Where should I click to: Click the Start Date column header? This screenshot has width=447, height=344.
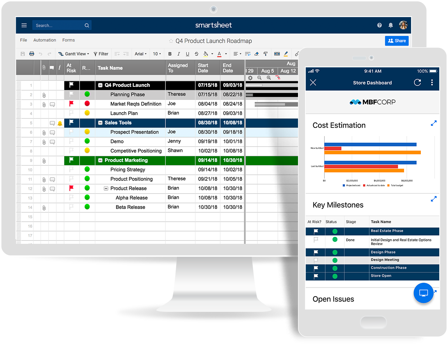tap(208, 68)
